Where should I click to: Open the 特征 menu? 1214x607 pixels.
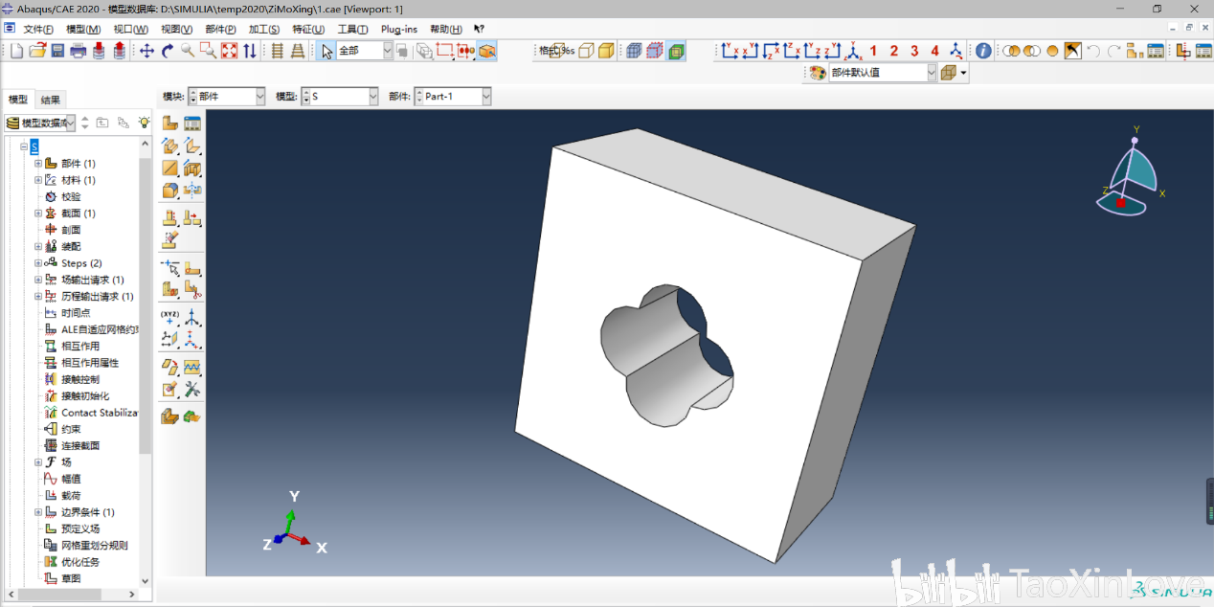click(308, 29)
